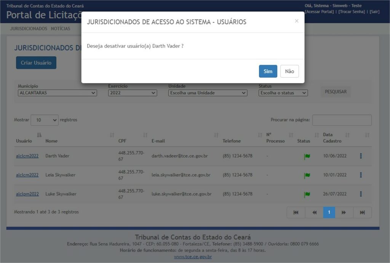Open the three-dot menu for Leia Skywalker
Image resolution: width=390 pixels, height=263 pixels.
[x=361, y=175]
